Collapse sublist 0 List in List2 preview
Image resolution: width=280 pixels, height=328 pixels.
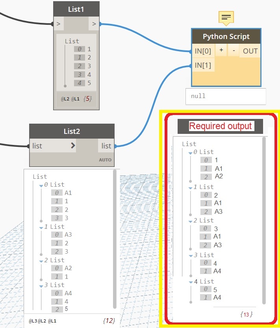click(41, 186)
